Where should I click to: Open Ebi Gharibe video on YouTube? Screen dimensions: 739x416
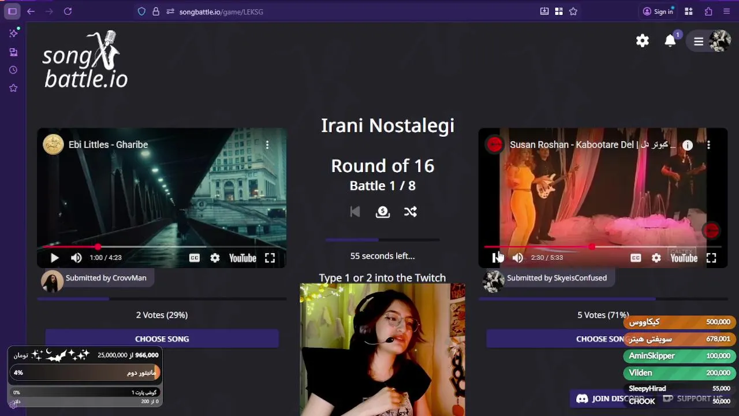coord(242,258)
